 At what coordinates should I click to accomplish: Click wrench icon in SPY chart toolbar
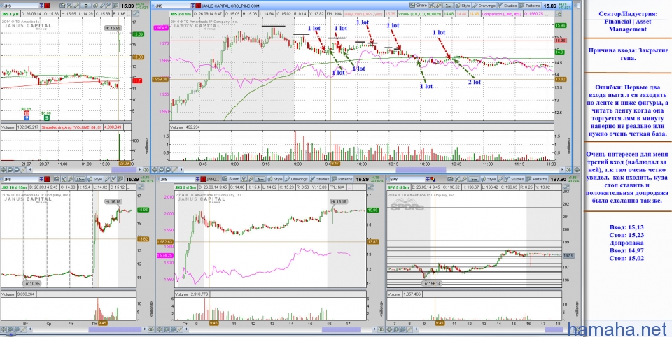coord(464,179)
